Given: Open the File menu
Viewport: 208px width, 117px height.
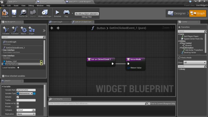Looking at the screenshot, I should tap(3, 5).
